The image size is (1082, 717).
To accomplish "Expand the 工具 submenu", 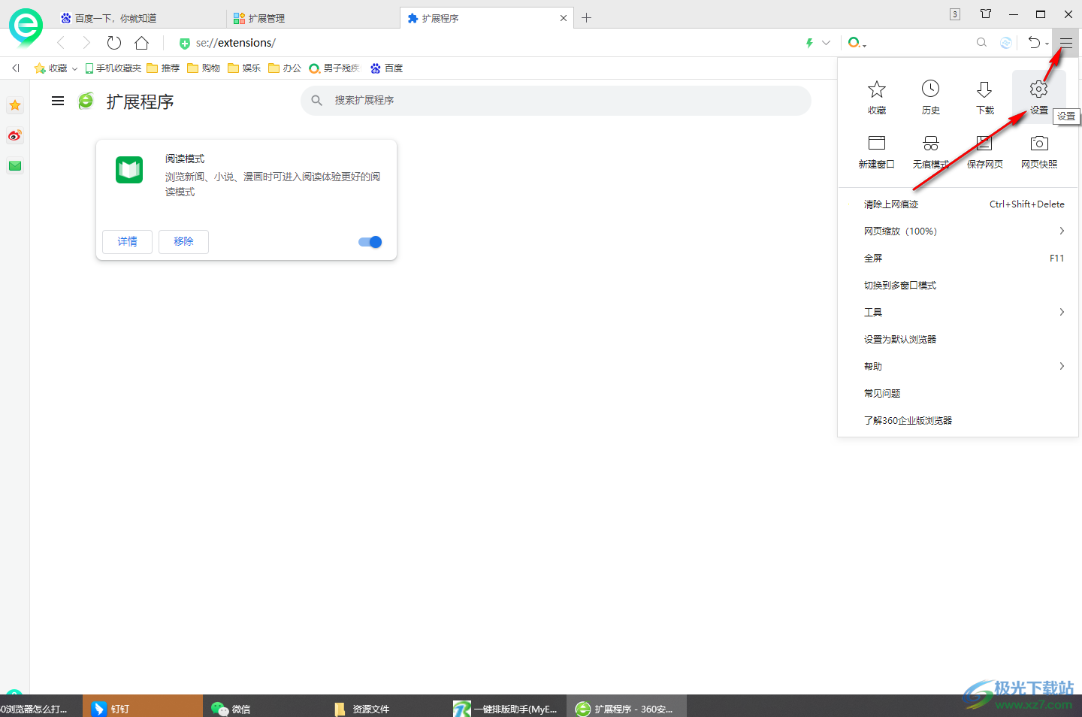I will point(958,313).
